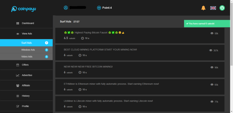This screenshot has height=113, width=233.
Task: Click the History list icon
Action: click(x=18, y=96)
